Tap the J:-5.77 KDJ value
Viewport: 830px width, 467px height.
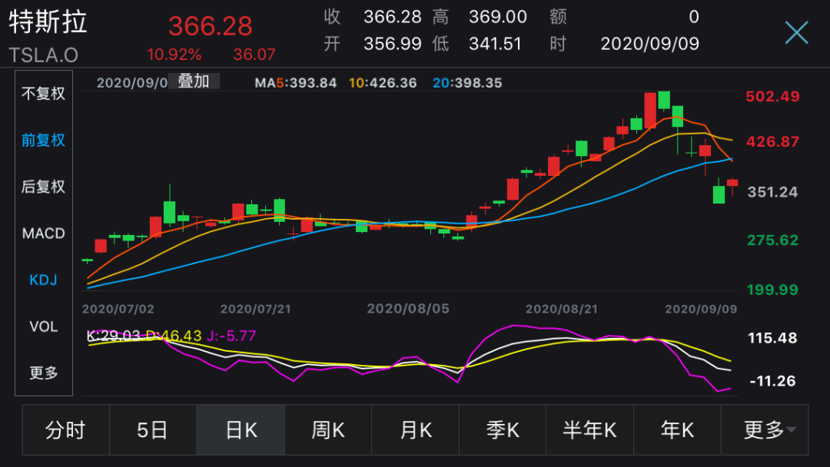click(231, 336)
